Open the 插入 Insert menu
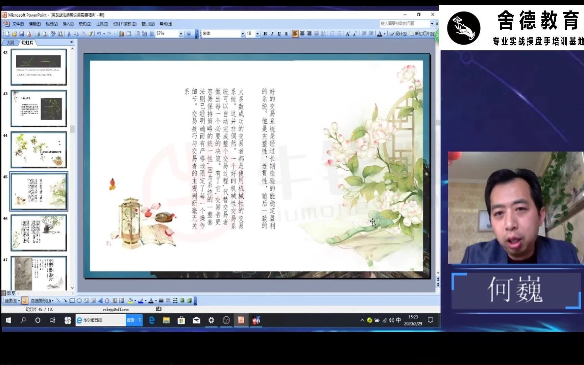 click(x=68, y=24)
